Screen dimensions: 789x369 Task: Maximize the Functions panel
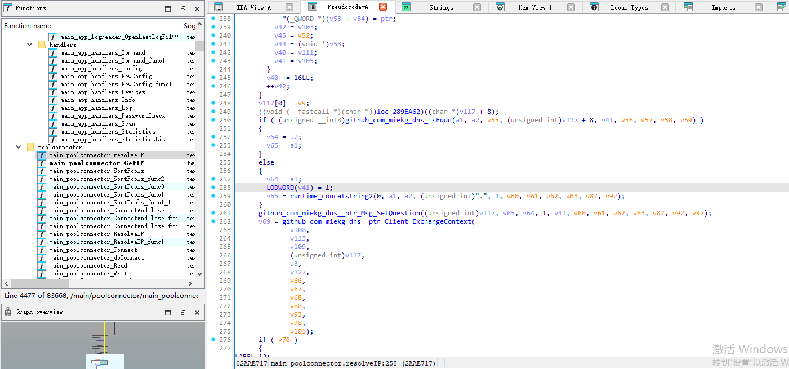[x=168, y=9]
